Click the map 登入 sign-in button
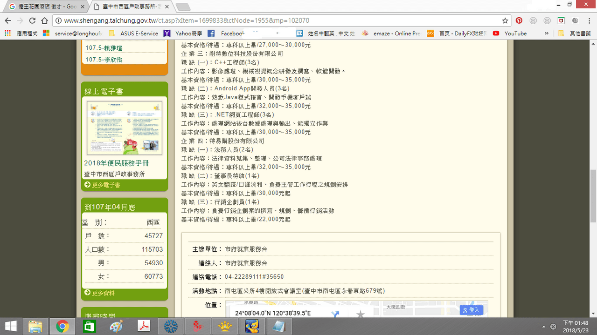597x335 pixels. tap(472, 310)
